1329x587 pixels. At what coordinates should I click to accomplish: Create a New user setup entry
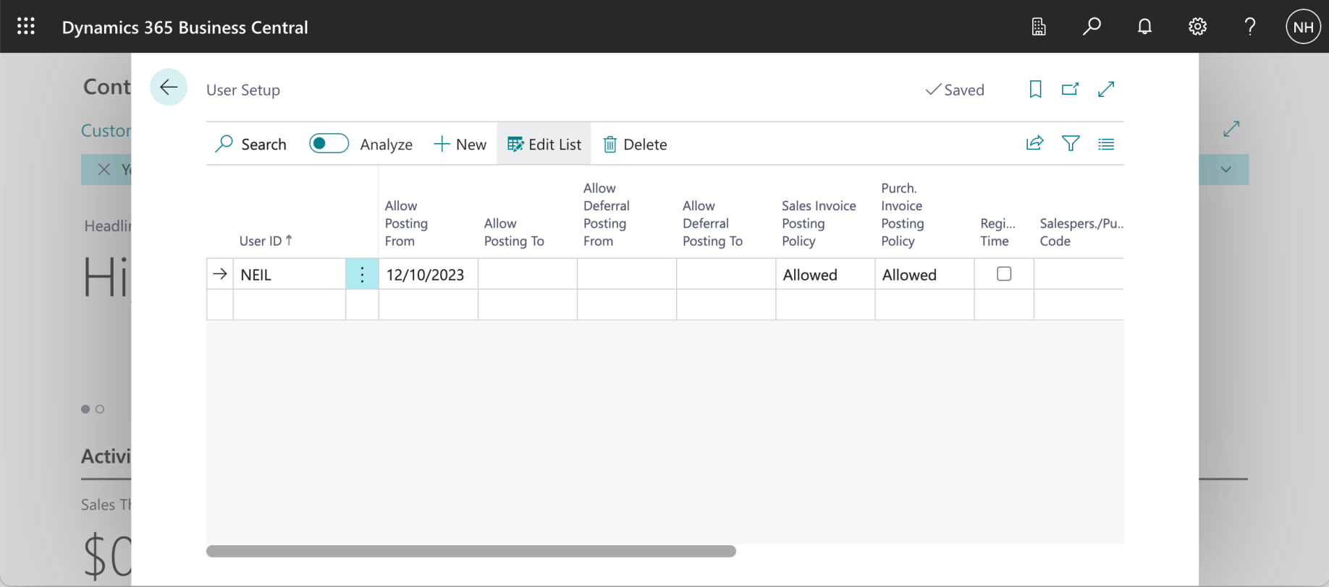pos(460,144)
